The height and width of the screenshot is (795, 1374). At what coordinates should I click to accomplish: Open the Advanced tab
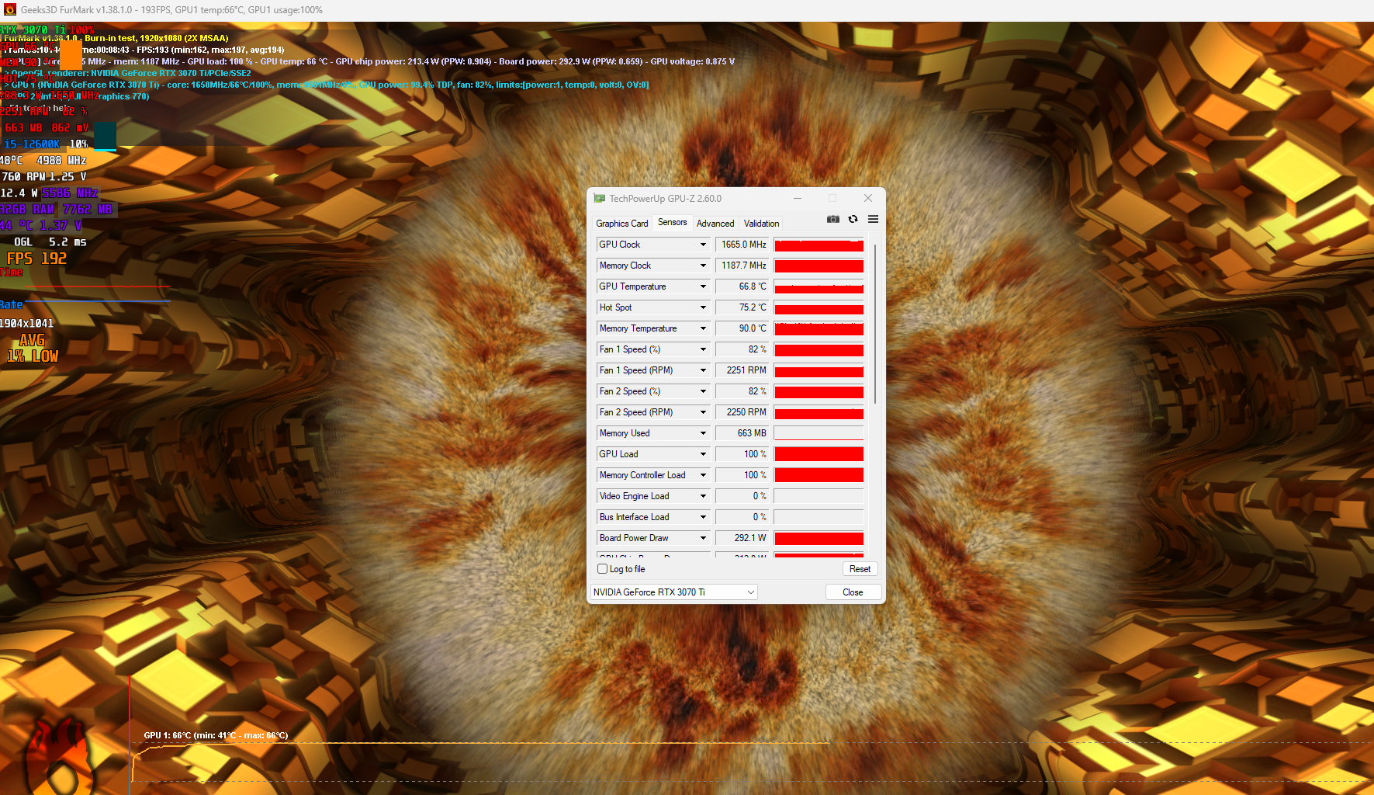pyautogui.click(x=715, y=224)
